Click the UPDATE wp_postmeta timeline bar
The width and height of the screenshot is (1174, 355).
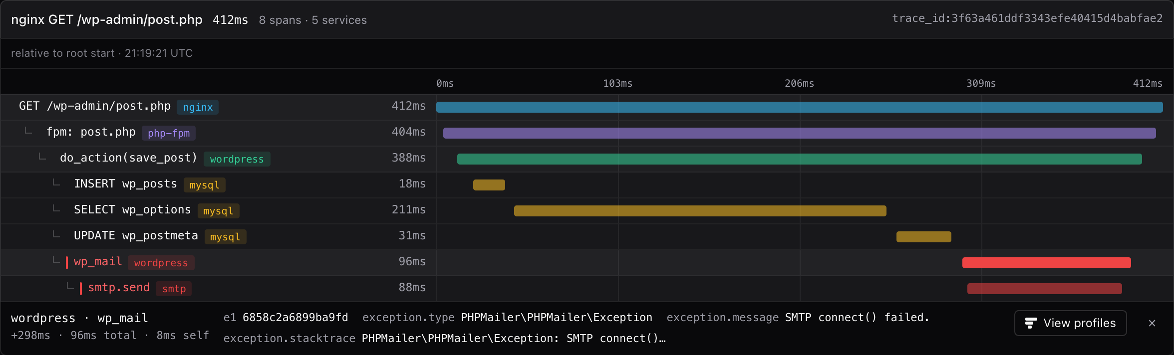coord(924,237)
